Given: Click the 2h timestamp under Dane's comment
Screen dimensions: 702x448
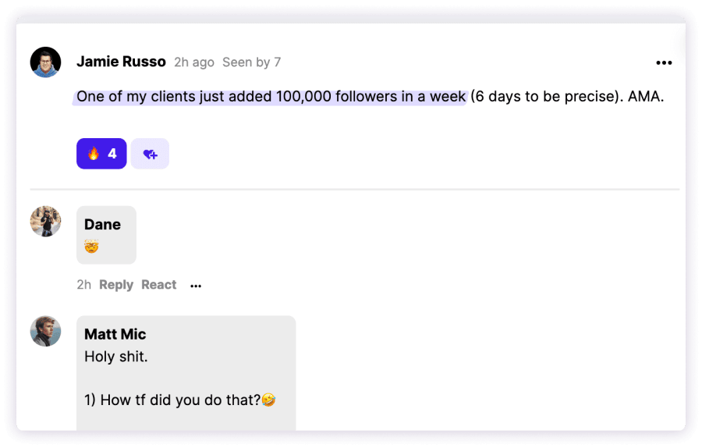Looking at the screenshot, I should click(x=83, y=285).
